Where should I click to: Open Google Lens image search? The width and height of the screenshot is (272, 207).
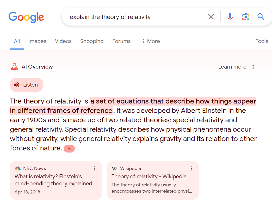245,17
